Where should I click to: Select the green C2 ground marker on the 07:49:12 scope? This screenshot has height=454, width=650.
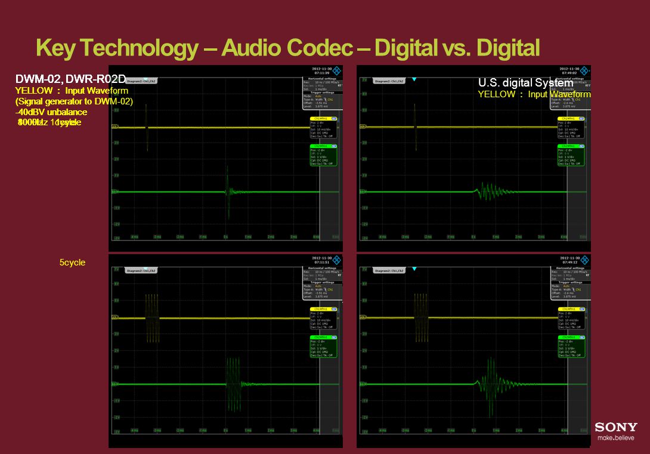coord(363,384)
